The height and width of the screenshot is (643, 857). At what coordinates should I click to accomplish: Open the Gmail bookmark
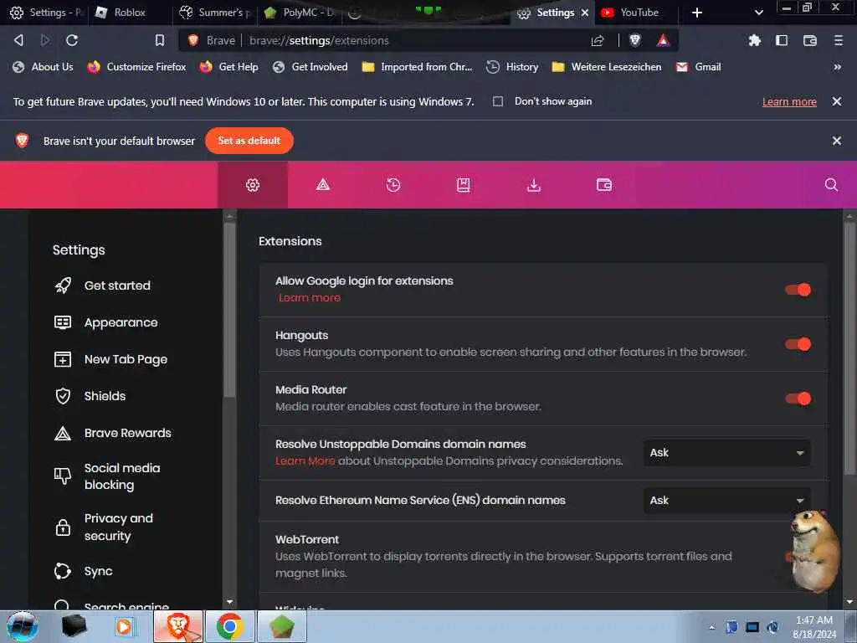[x=699, y=67]
